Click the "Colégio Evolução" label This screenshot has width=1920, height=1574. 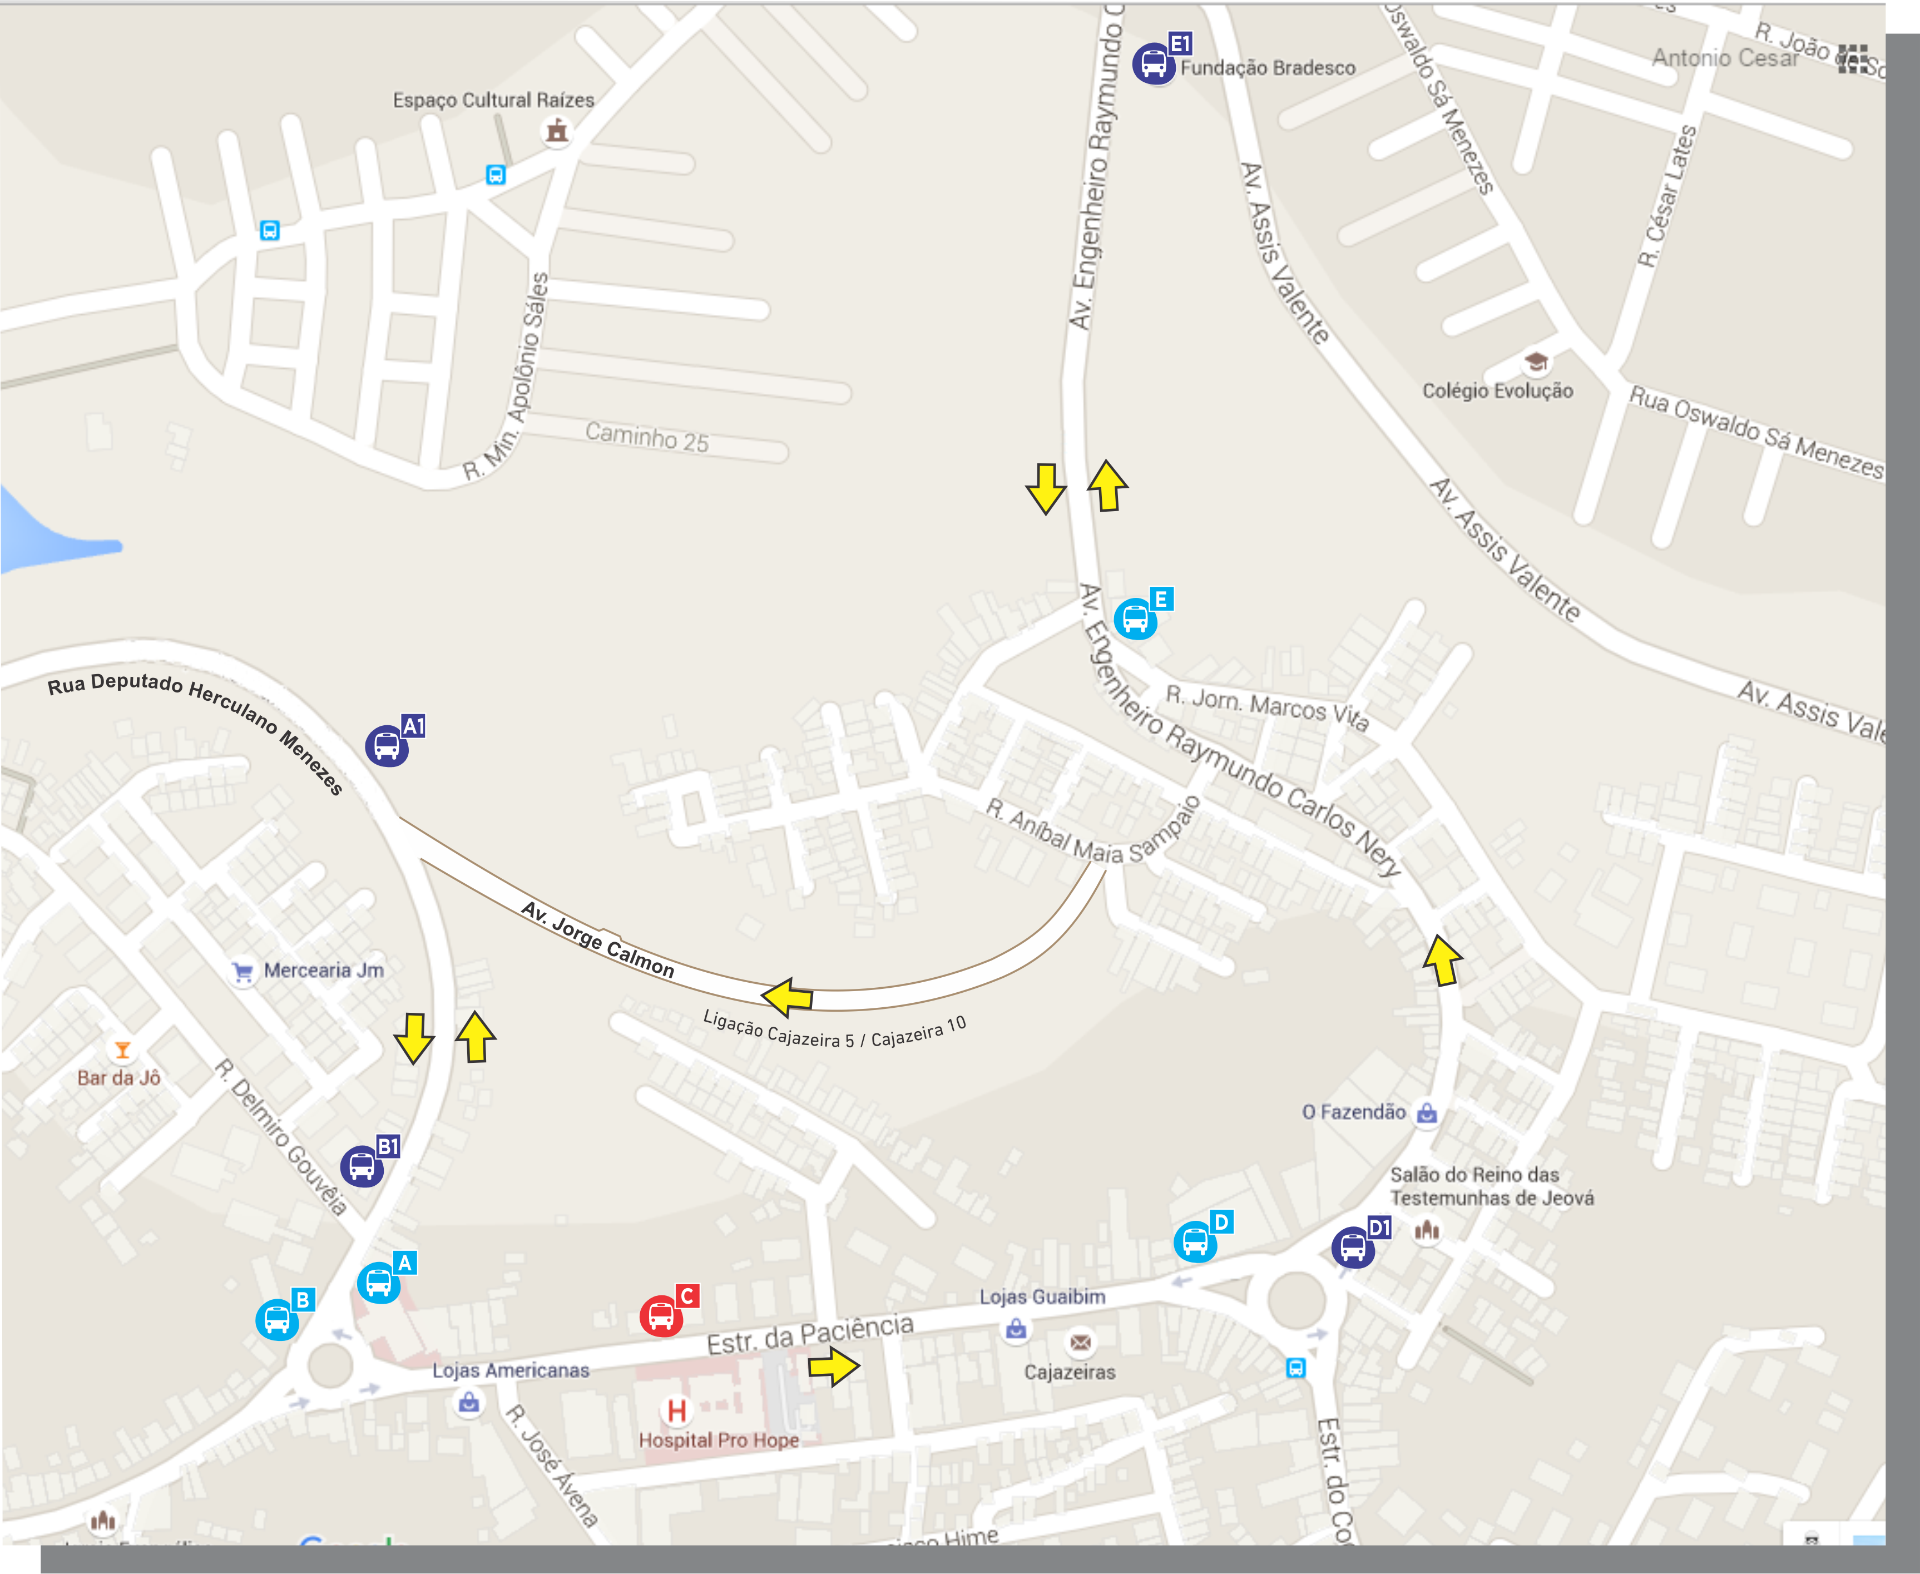[x=1497, y=391]
